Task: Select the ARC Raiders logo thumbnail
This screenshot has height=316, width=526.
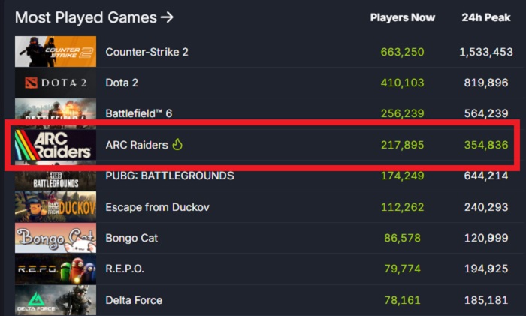Action: 56,145
